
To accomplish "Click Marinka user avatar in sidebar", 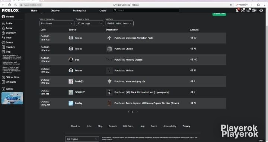I will coord(3,17).
